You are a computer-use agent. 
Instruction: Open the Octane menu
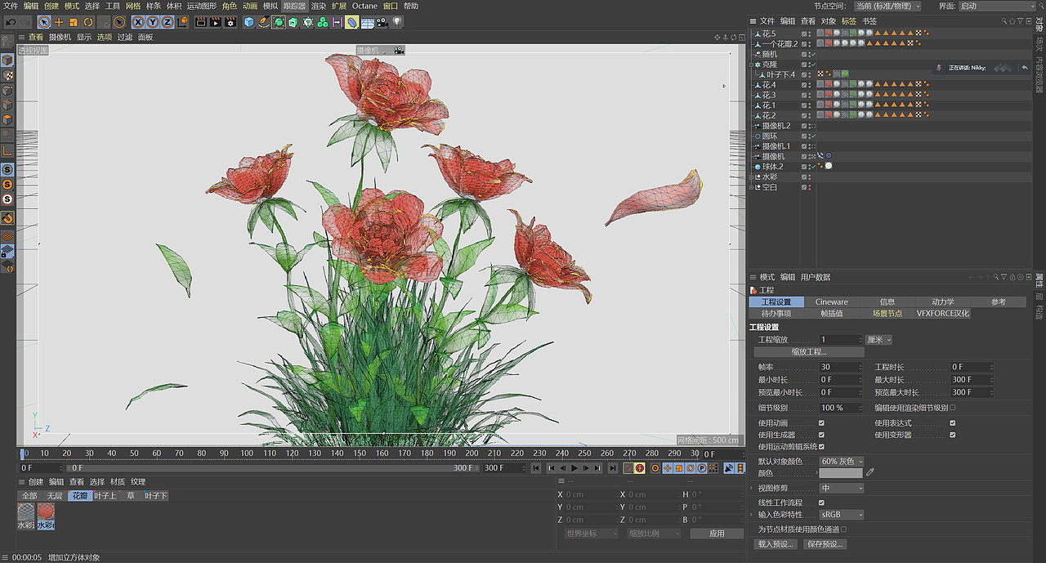pyautogui.click(x=364, y=6)
